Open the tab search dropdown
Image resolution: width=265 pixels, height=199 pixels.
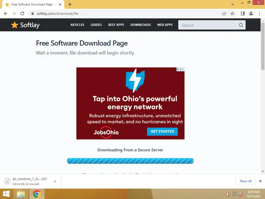(x=233, y=4)
